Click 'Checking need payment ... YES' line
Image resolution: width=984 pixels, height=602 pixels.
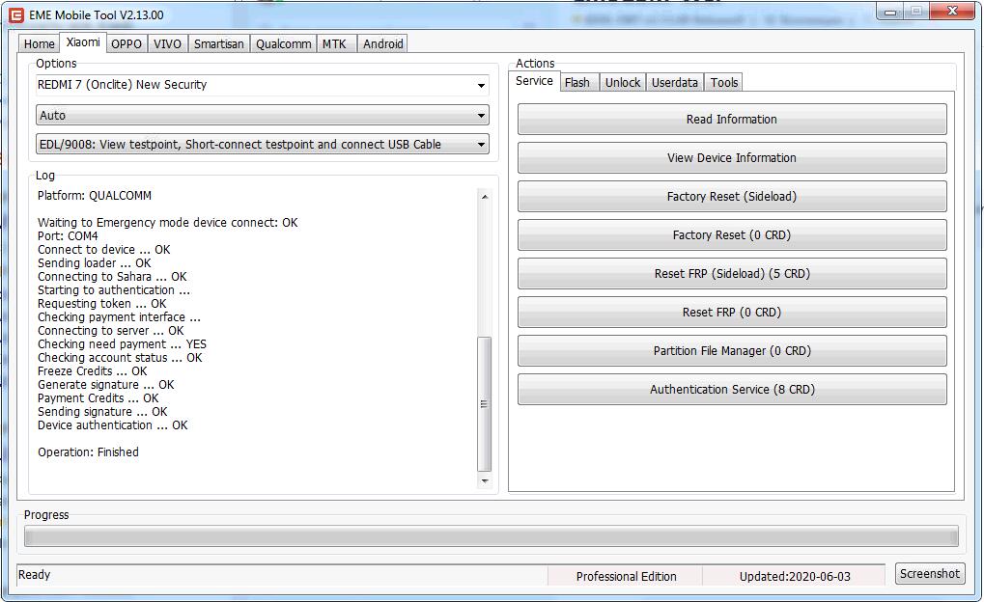[x=123, y=344]
